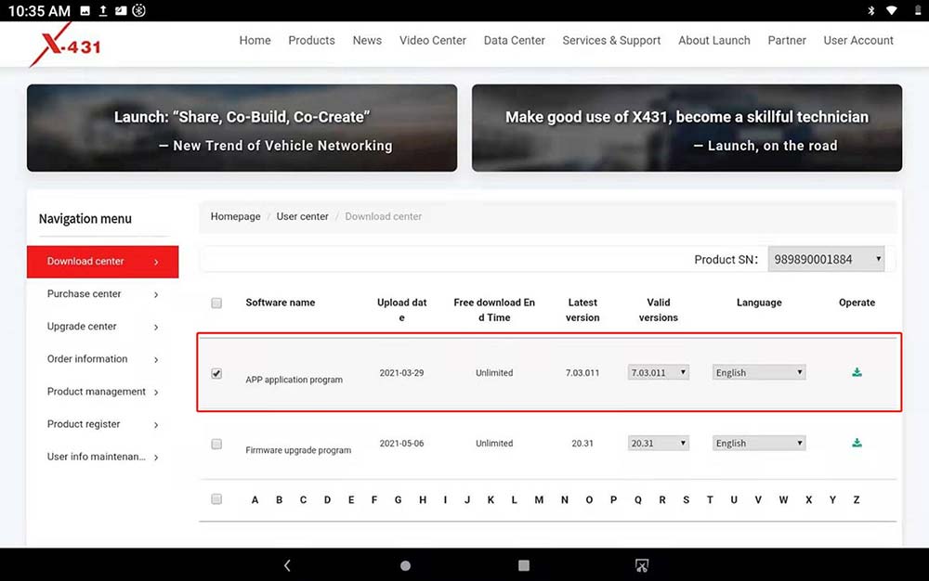Tap the Android home button
Viewport: 929px width, 581px height.
pyautogui.click(x=405, y=565)
